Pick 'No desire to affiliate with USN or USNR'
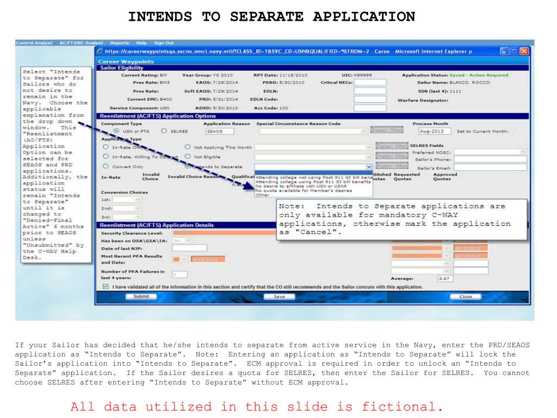Screen dimensions: 557x418 [x=314, y=186]
